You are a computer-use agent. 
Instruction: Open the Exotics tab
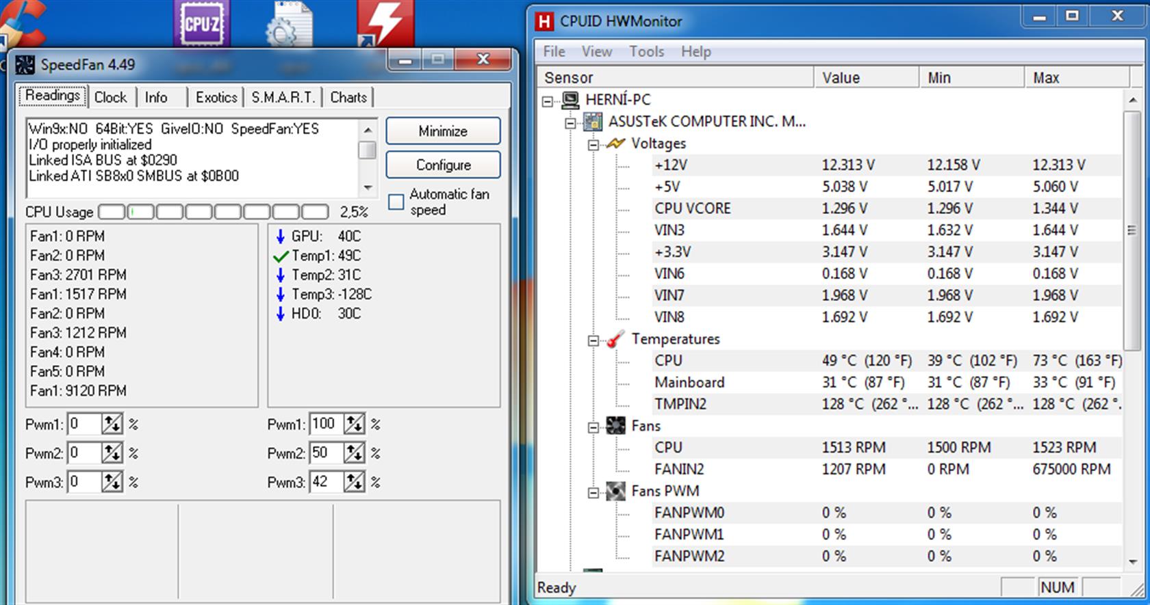pyautogui.click(x=216, y=97)
